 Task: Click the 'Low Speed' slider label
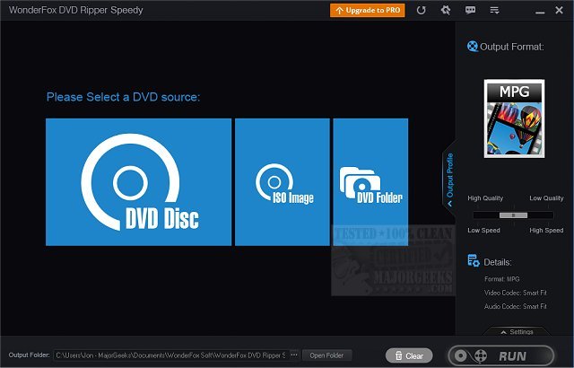(483, 231)
